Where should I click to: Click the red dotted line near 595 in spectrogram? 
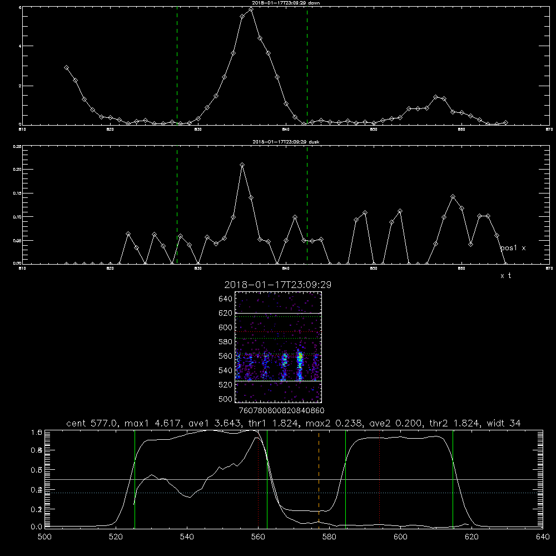pyautogui.click(x=278, y=332)
